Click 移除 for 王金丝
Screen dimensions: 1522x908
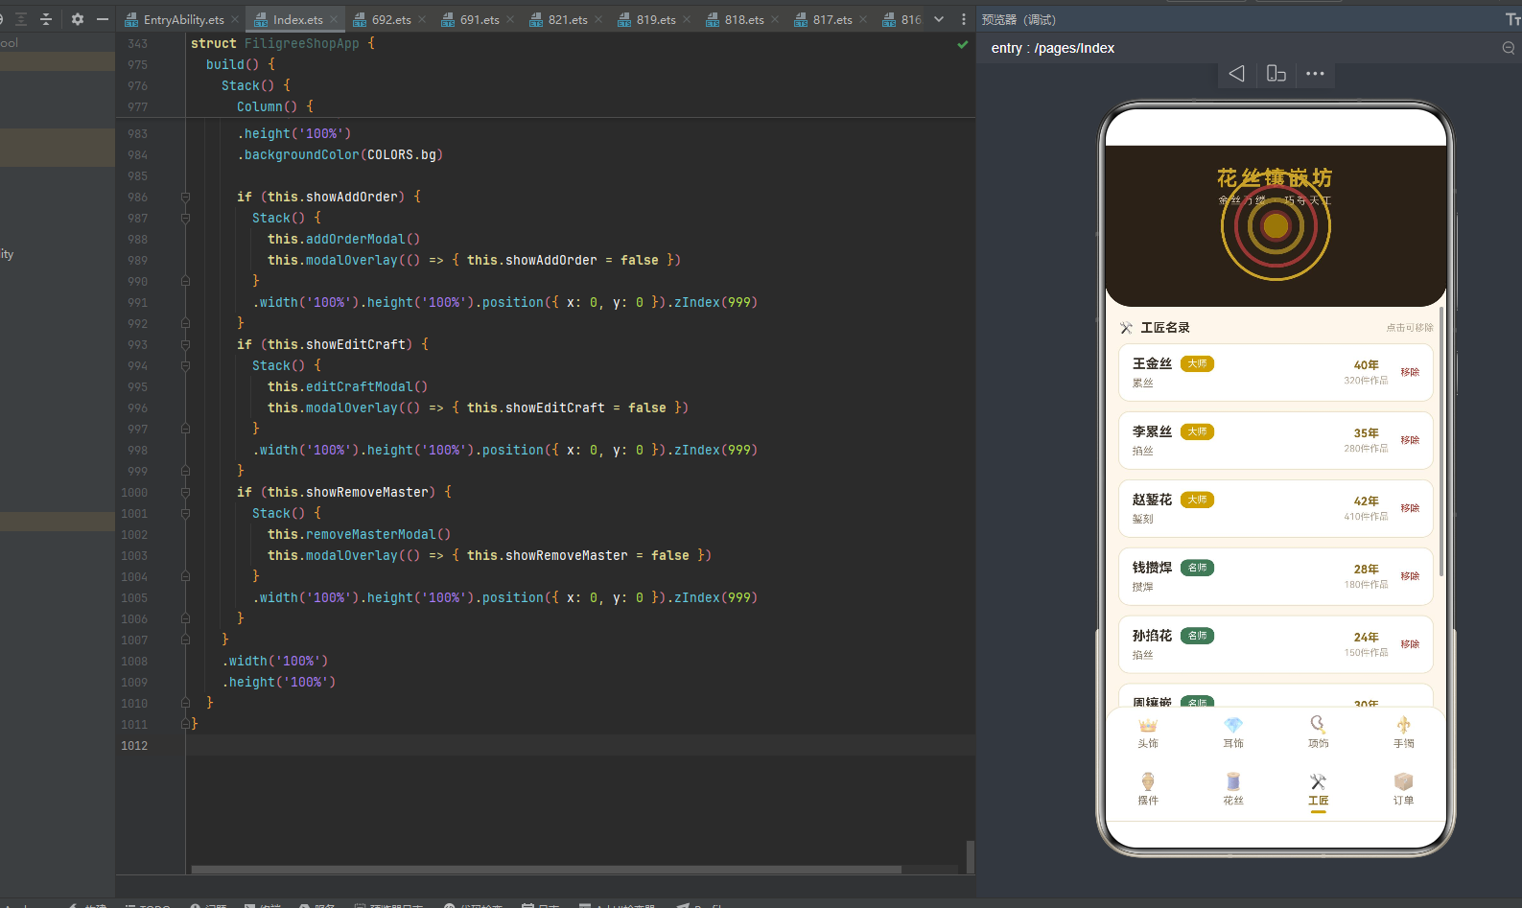[1410, 372]
